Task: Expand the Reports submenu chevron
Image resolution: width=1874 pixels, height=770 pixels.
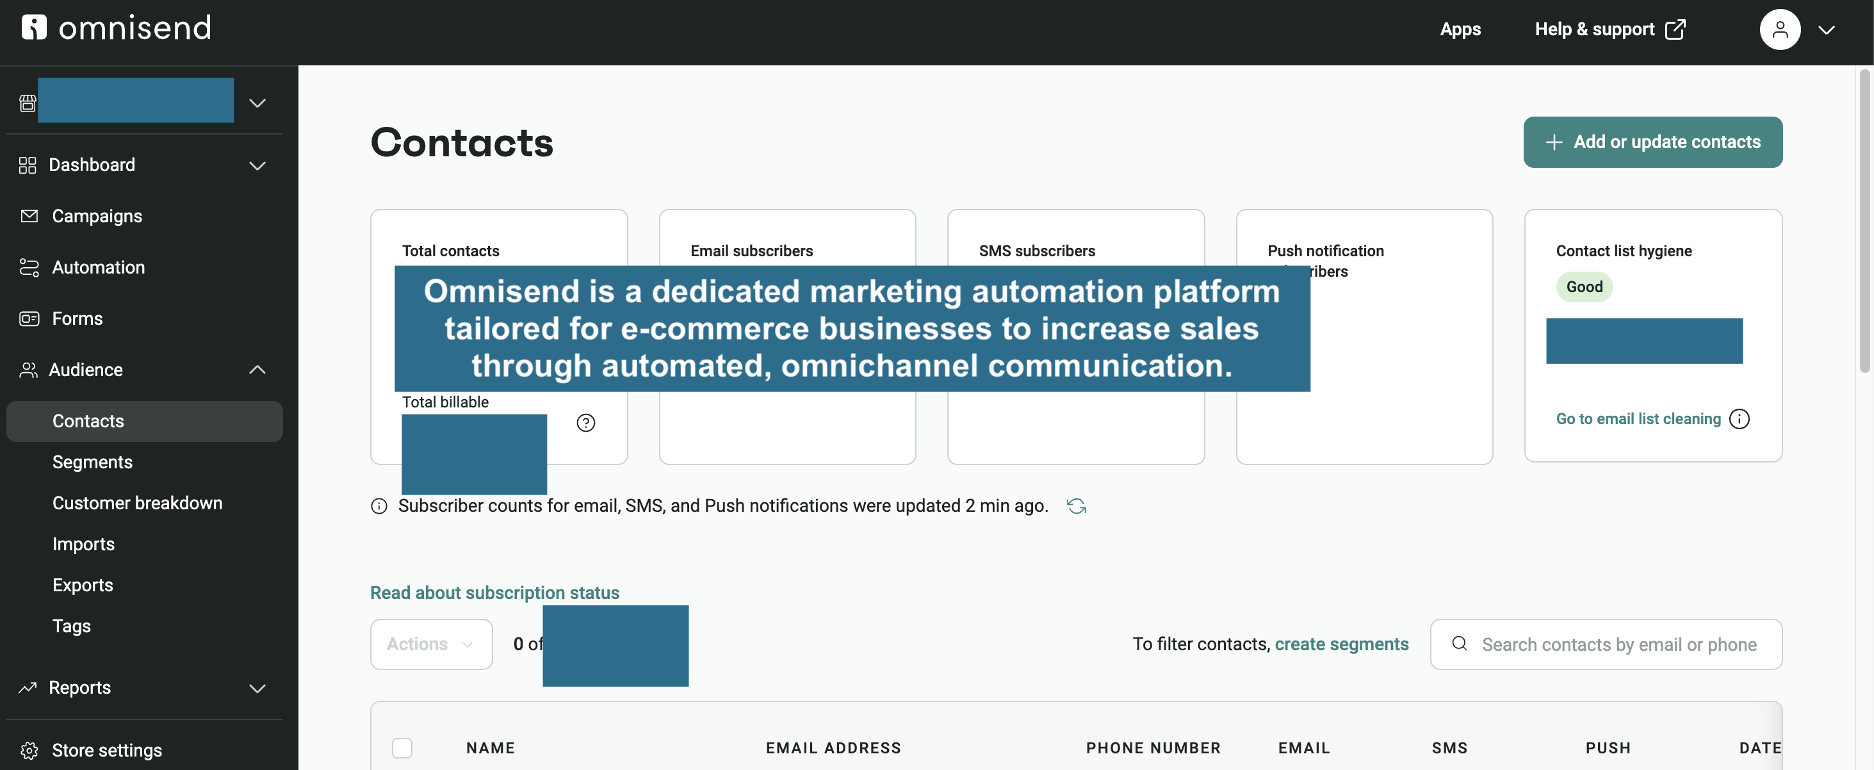Action: 257,689
